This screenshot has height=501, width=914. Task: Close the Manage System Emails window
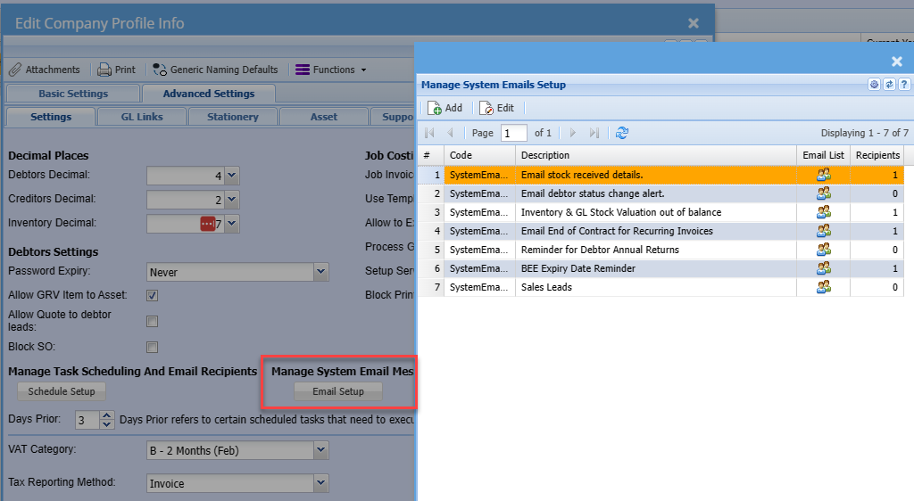(897, 62)
